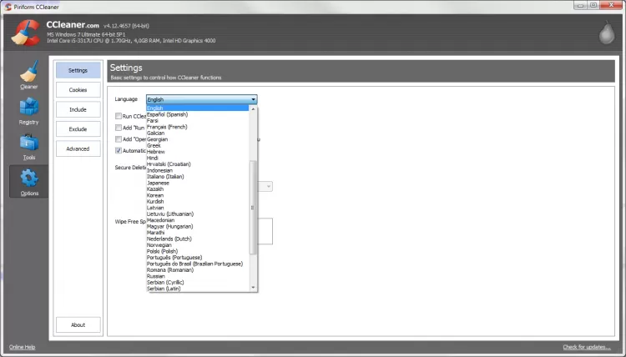Switch to the Advanced tab
The width and height of the screenshot is (626, 357).
pos(78,148)
